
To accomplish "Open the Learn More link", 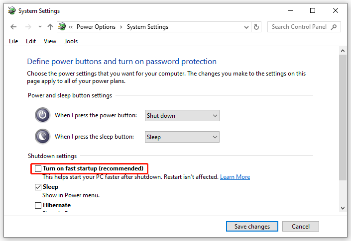I will (x=235, y=177).
